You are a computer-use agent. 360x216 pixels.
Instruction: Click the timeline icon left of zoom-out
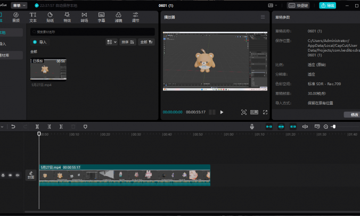point(317,127)
